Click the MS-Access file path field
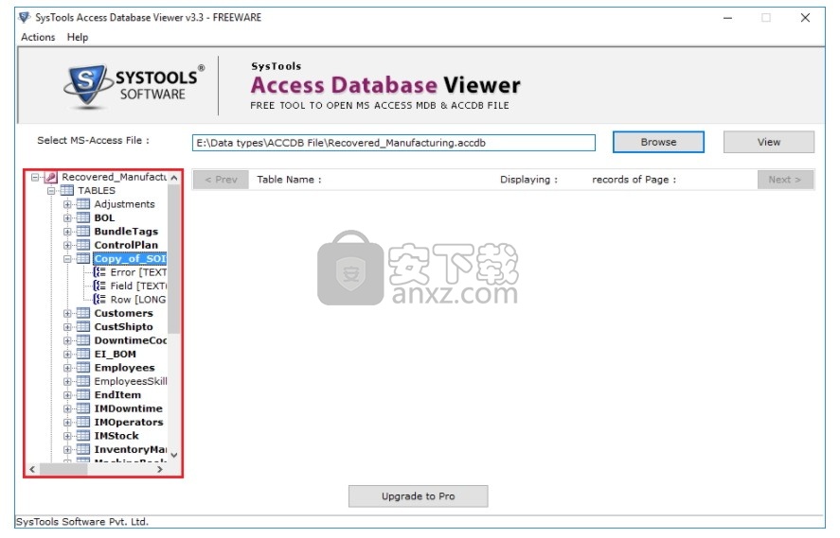Viewport: 840px width, 538px height. coord(393,143)
